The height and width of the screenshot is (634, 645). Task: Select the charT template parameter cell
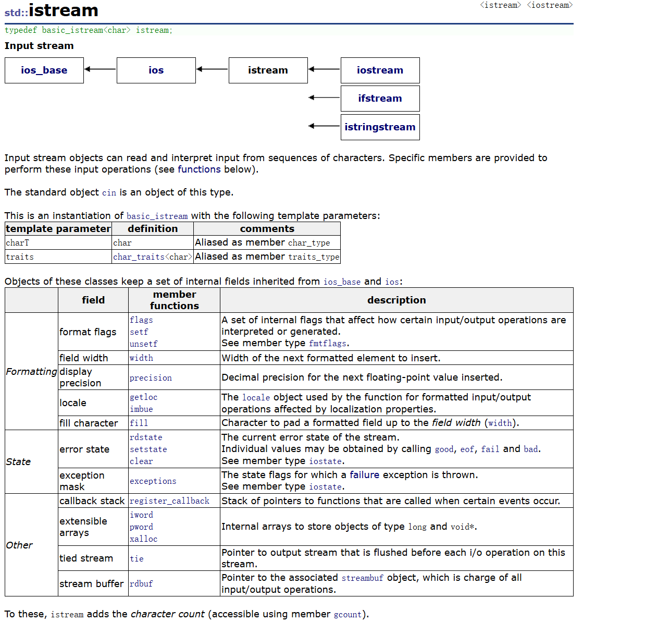58,243
